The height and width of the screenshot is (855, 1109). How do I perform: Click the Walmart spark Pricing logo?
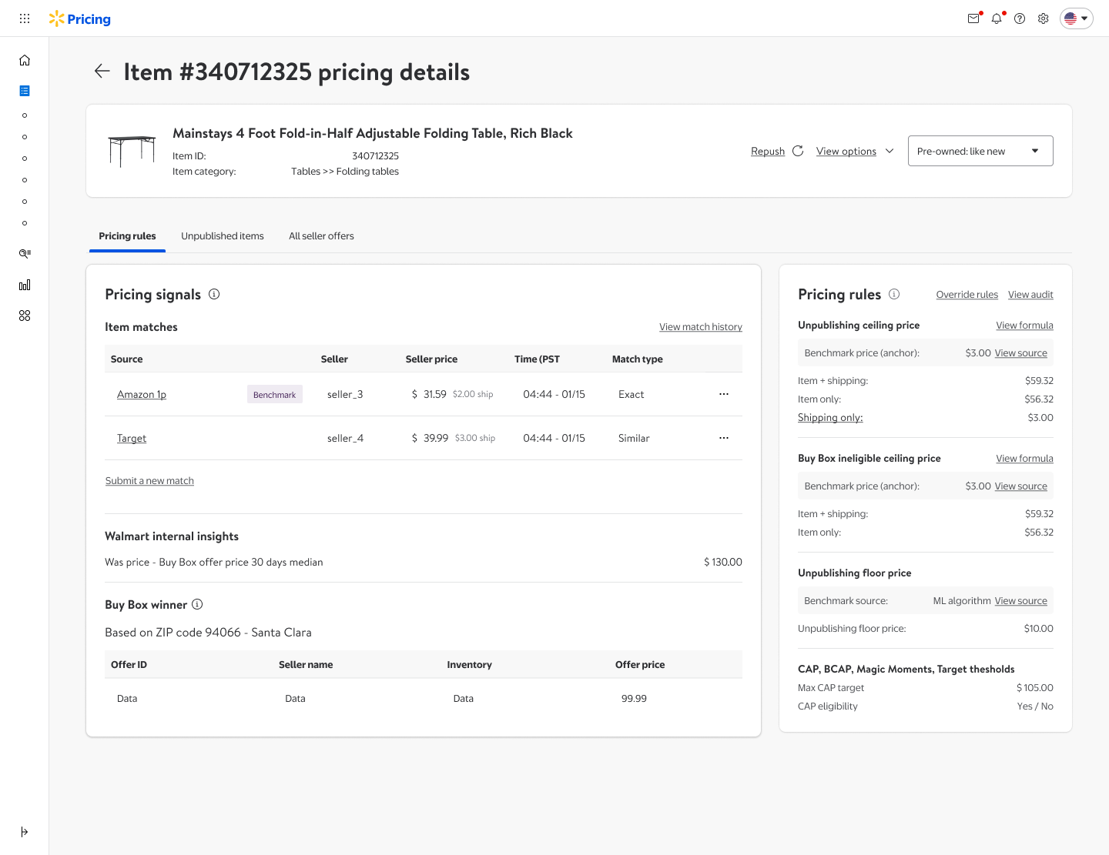click(x=80, y=18)
